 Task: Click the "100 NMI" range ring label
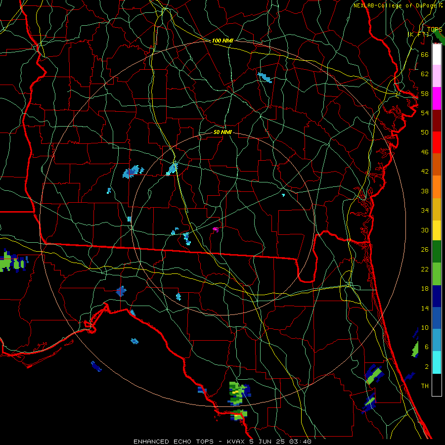click(x=222, y=41)
